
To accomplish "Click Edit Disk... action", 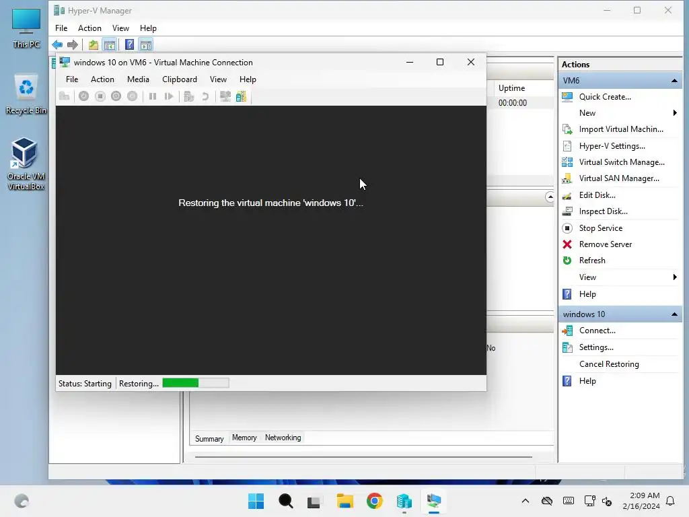I will coord(597,195).
